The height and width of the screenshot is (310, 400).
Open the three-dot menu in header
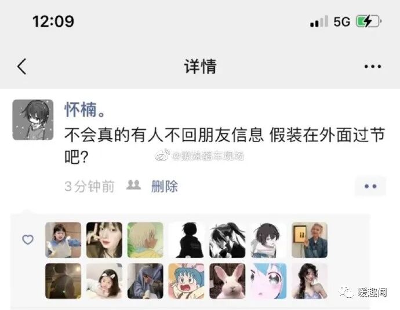coord(372,67)
